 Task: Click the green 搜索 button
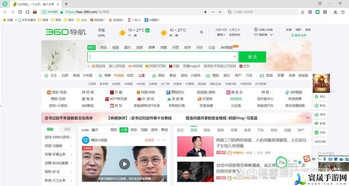pyautogui.click(x=252, y=57)
